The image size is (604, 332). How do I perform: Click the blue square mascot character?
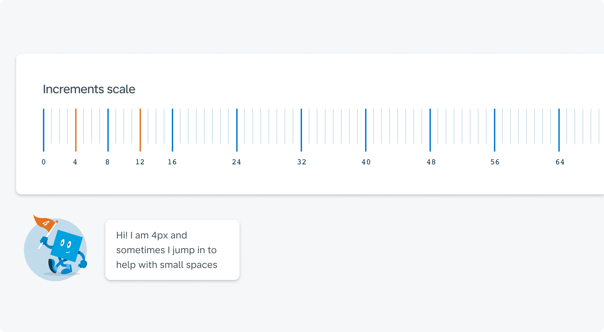(66, 246)
